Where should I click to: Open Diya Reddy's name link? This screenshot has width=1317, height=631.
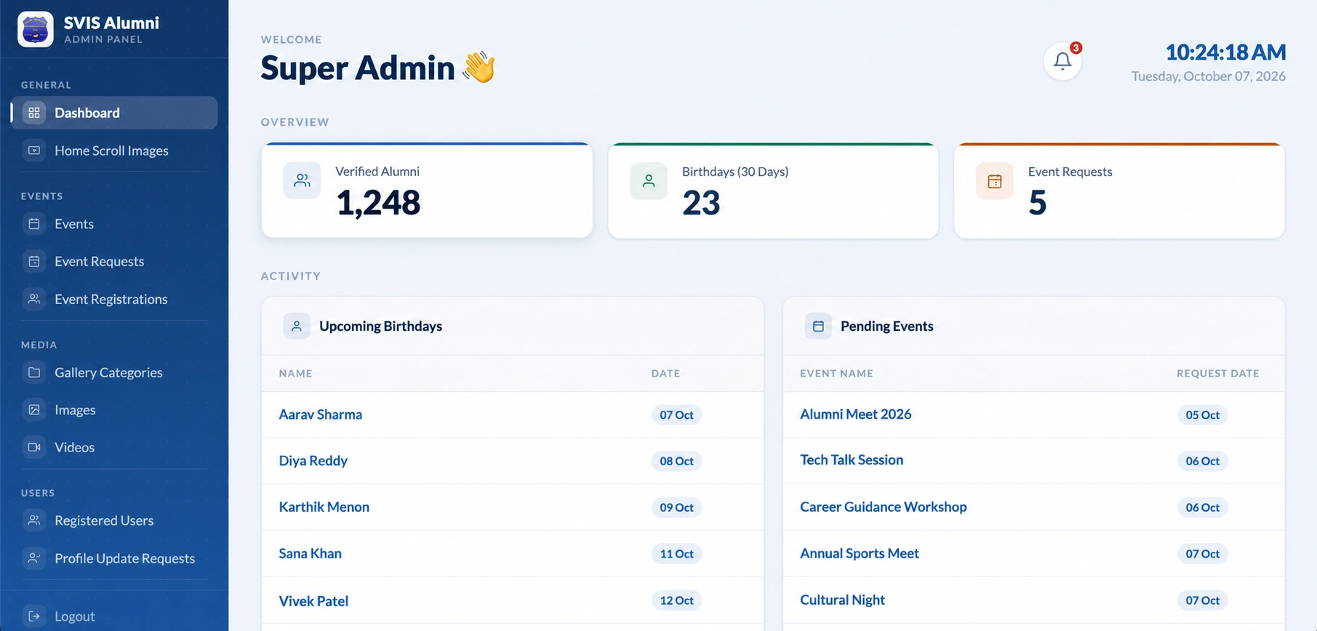click(313, 461)
